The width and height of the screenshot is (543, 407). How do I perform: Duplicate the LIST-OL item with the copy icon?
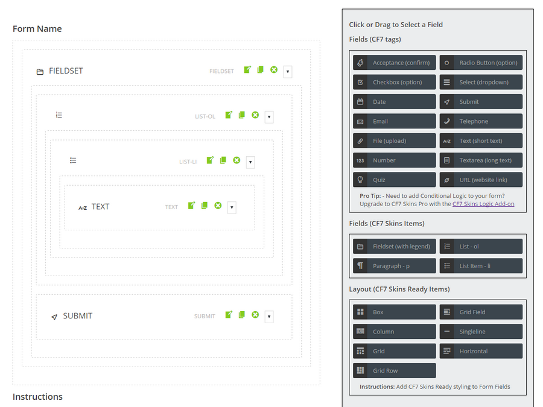242,115
